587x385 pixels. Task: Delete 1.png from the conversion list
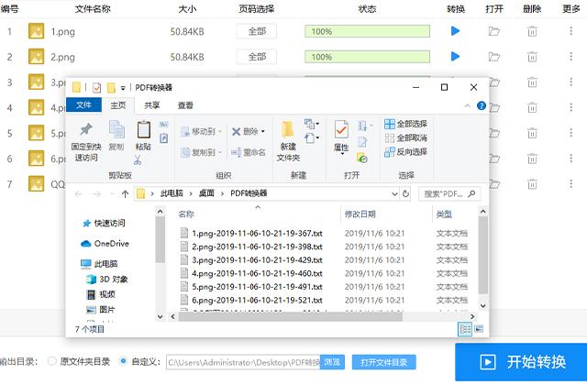(532, 31)
